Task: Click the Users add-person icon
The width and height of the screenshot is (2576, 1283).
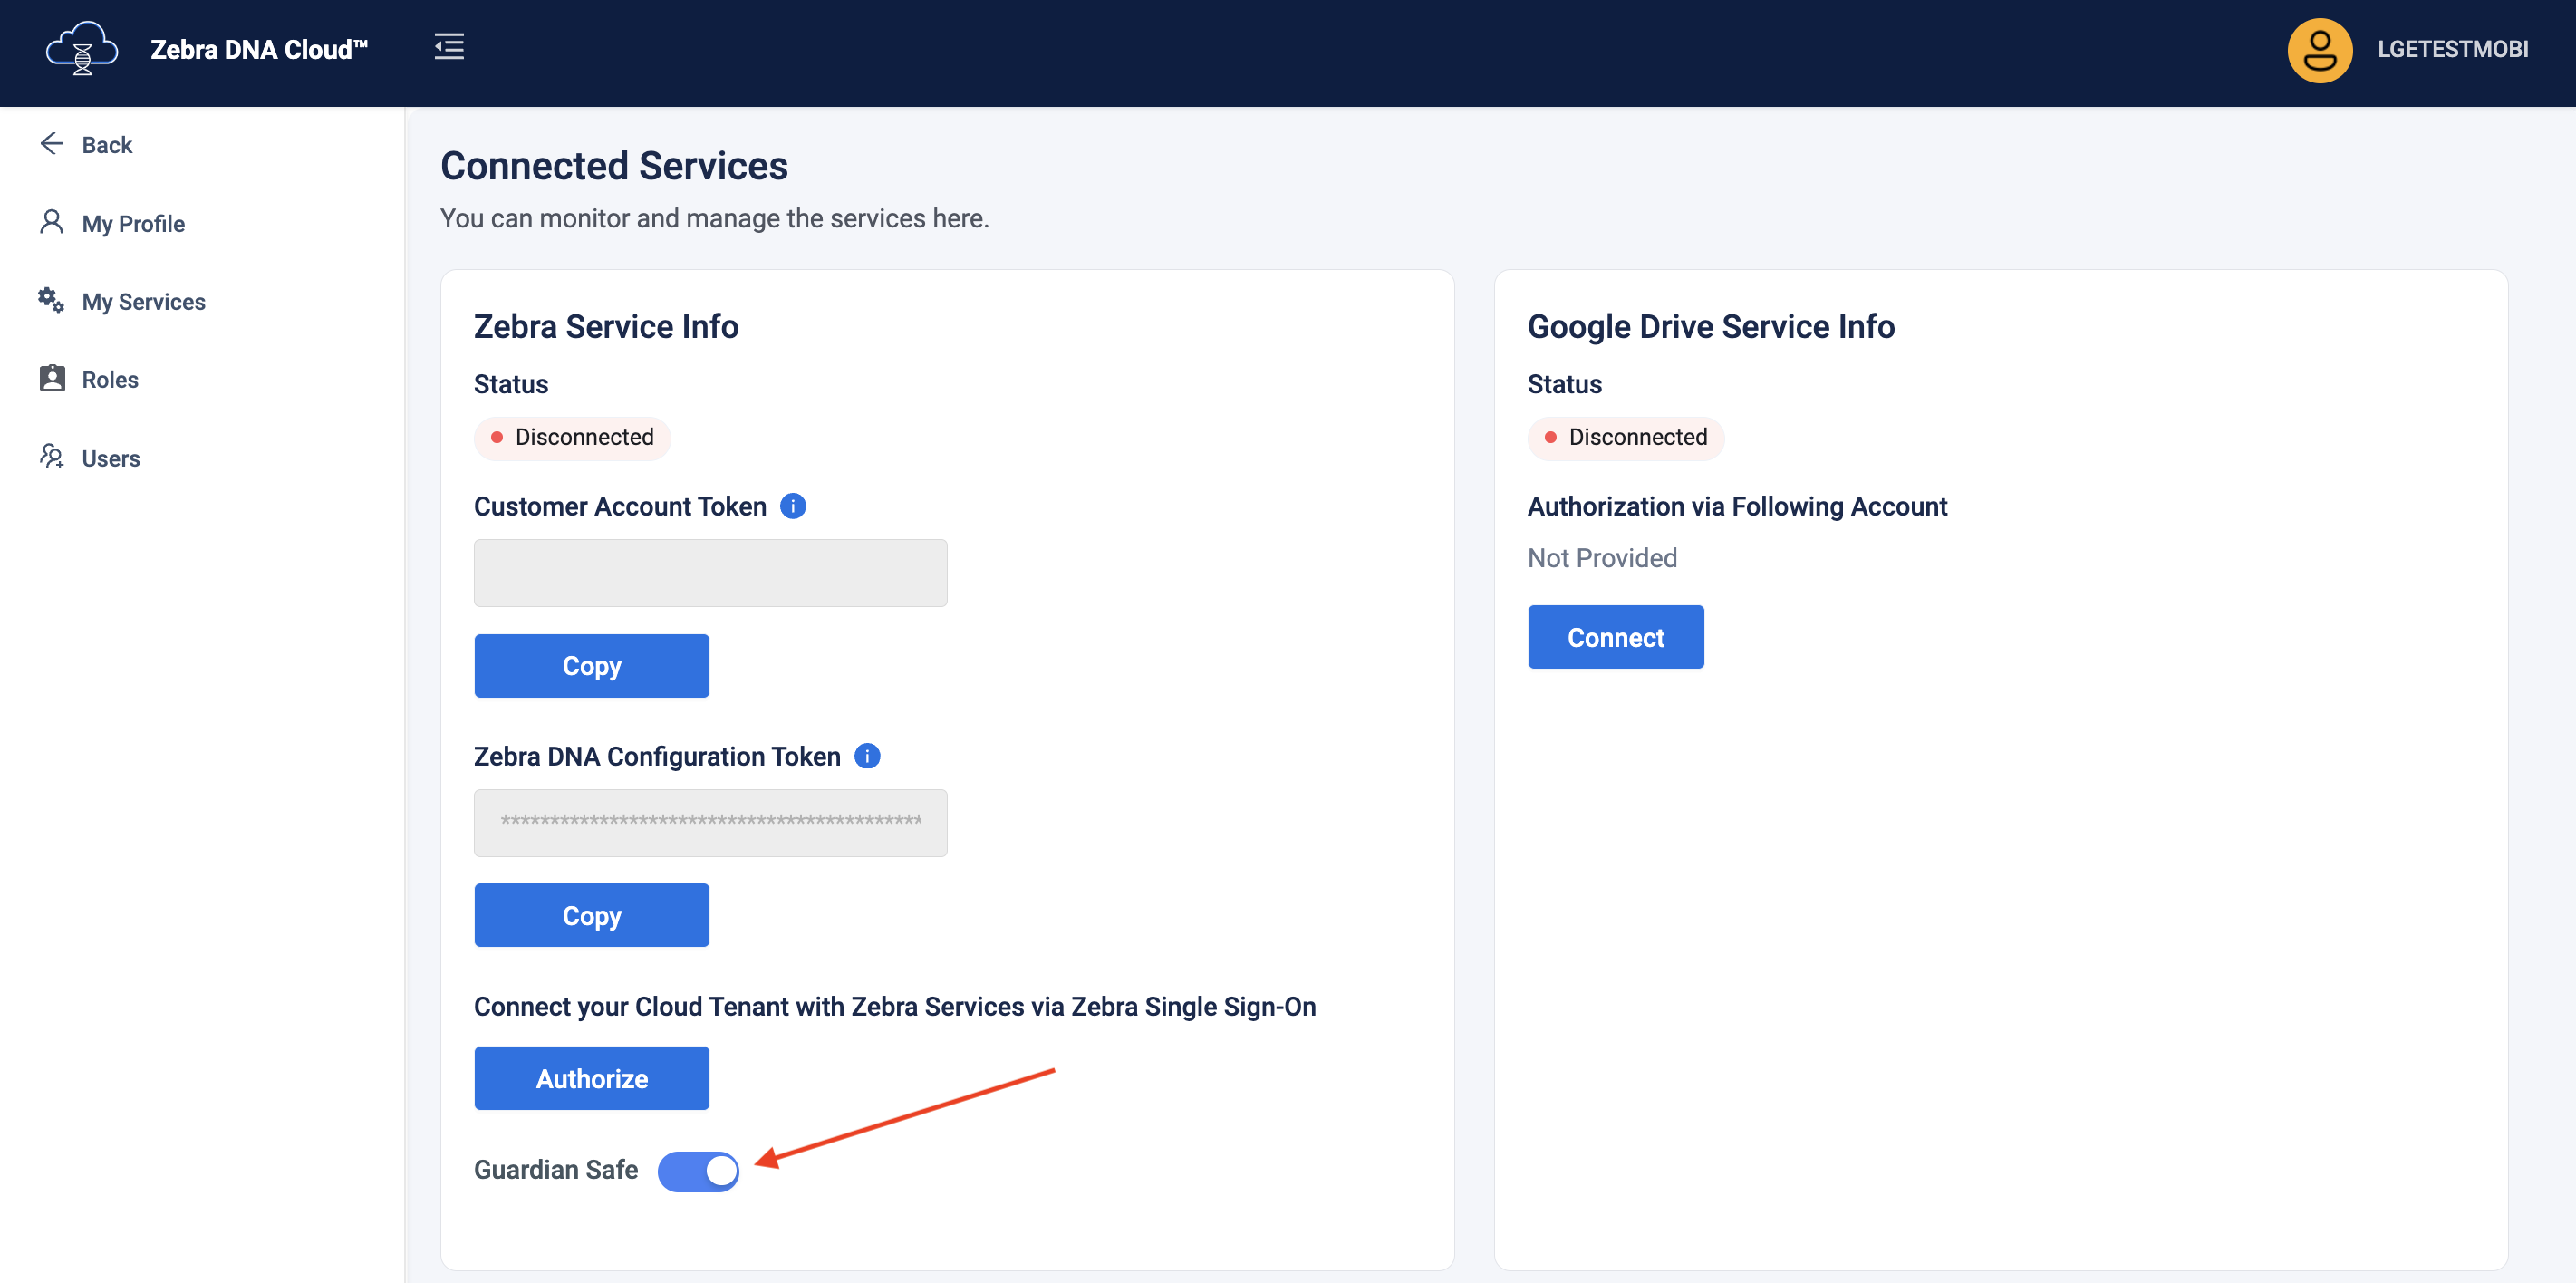Action: click(52, 457)
